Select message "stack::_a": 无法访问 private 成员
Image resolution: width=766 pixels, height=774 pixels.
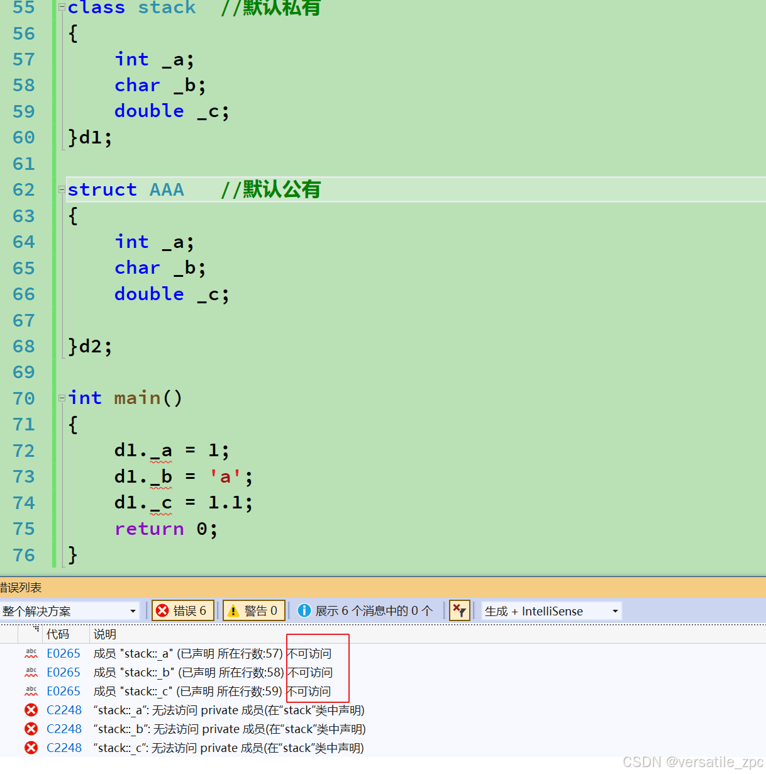(x=229, y=710)
